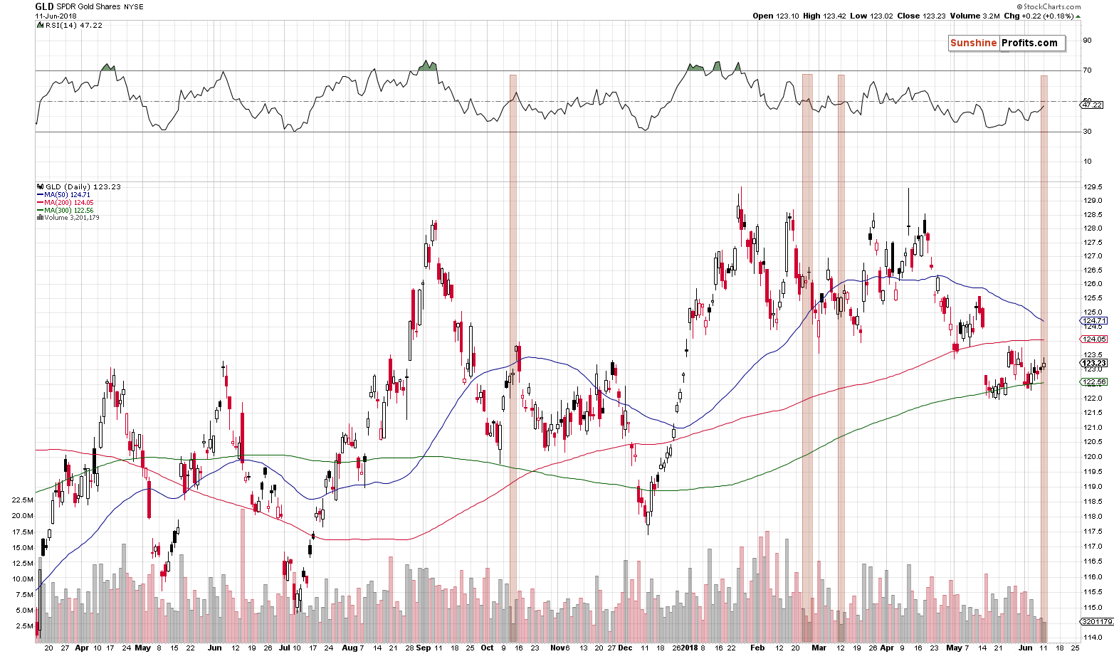This screenshot has width=1114, height=654.
Task: Click the RSI indicator icon beside 'RSI(14)'
Action: point(39,25)
